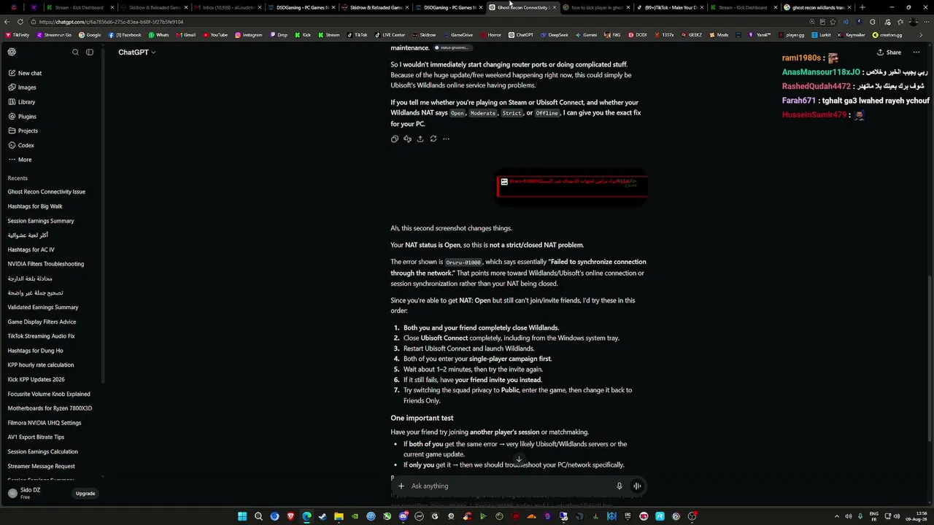The width and height of the screenshot is (934, 525).
Task: Switch to Inbox Gmail tab
Action: point(228,7)
